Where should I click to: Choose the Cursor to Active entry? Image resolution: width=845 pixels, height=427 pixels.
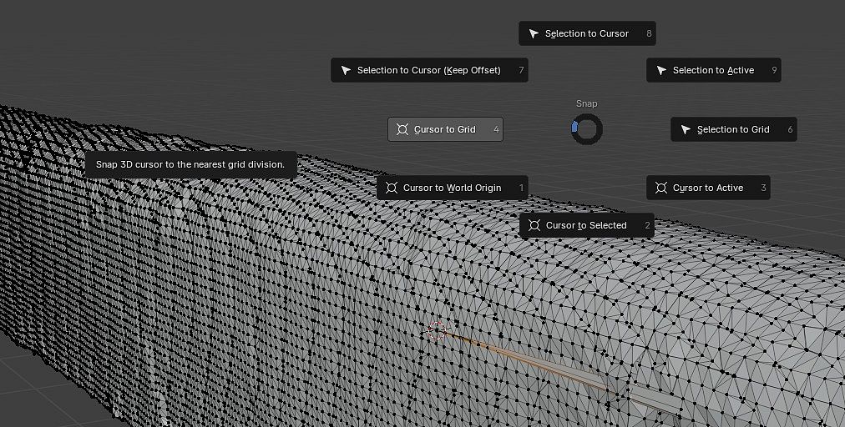coord(707,188)
